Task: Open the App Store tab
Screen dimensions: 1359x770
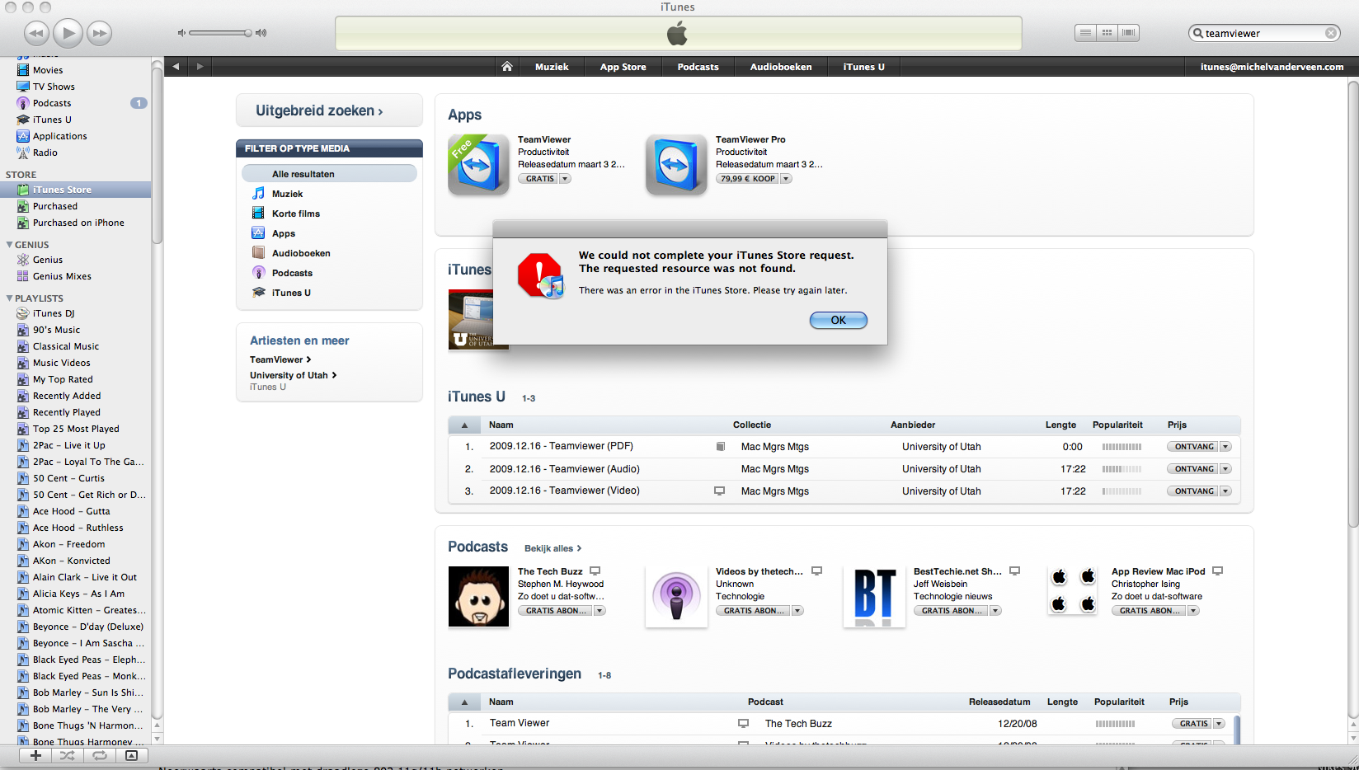Action: [x=623, y=67]
